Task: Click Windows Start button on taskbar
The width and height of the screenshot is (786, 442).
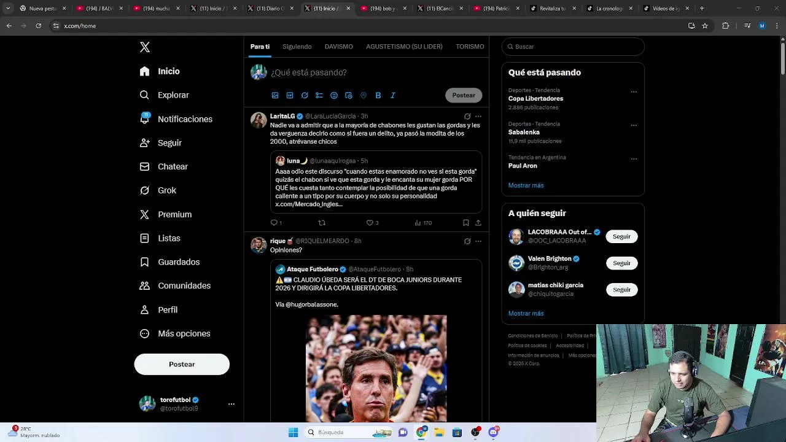Action: click(x=293, y=432)
